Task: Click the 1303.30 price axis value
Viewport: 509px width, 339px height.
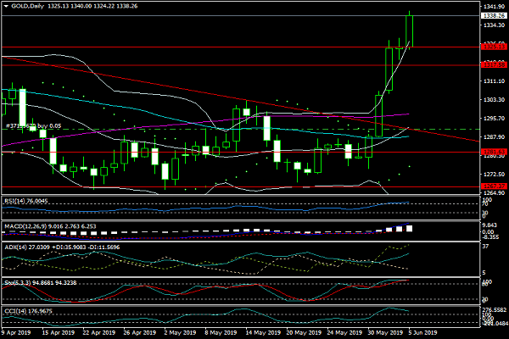Action: (494, 100)
